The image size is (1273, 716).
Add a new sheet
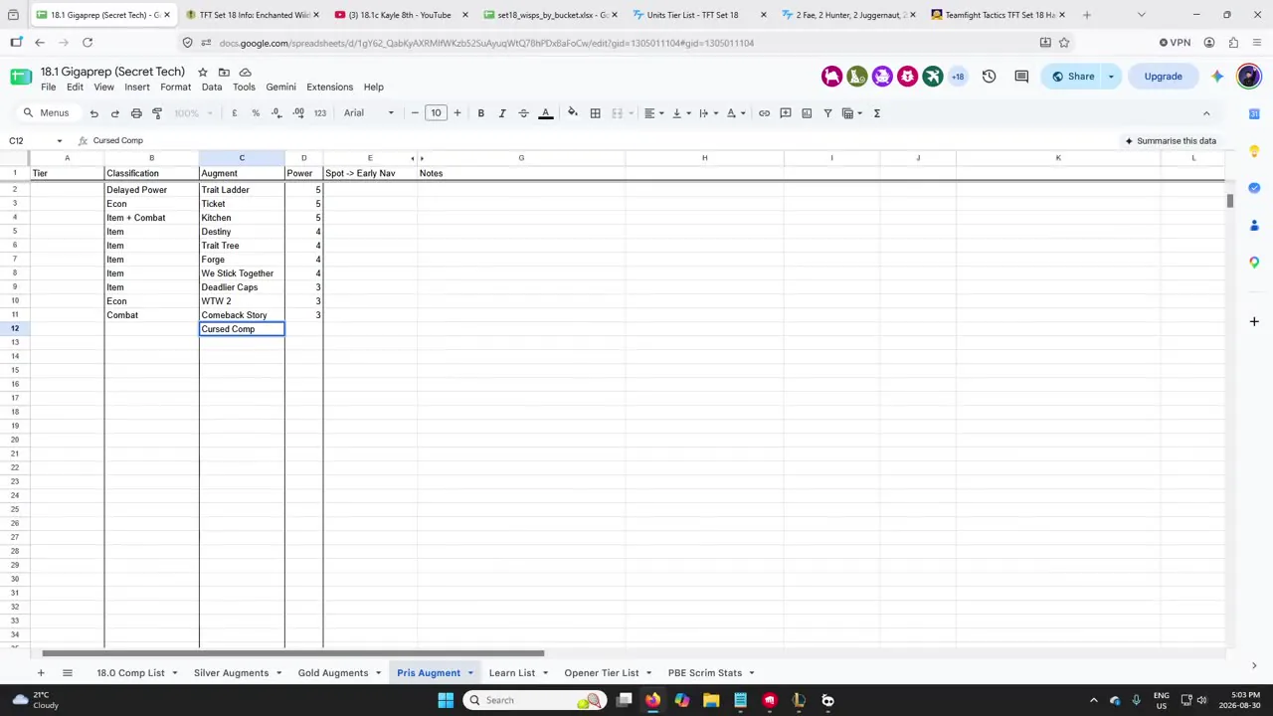tap(41, 673)
